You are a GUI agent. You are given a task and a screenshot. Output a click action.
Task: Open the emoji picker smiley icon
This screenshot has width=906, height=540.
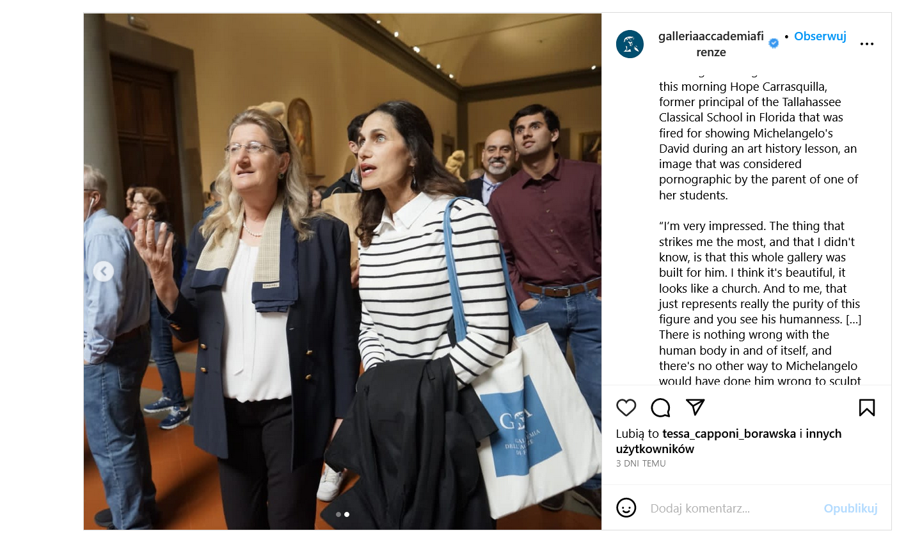click(x=626, y=508)
